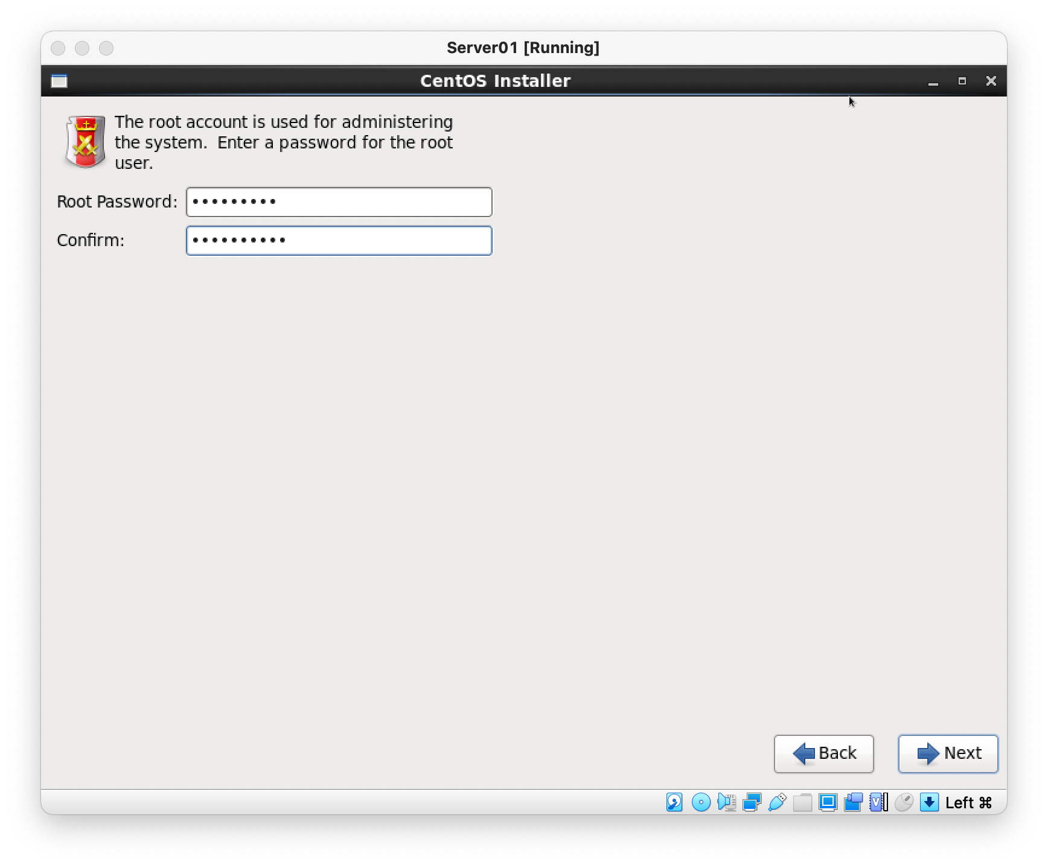The width and height of the screenshot is (1048, 865).
Task: Click the 'Confirm:' label
Action: (91, 240)
